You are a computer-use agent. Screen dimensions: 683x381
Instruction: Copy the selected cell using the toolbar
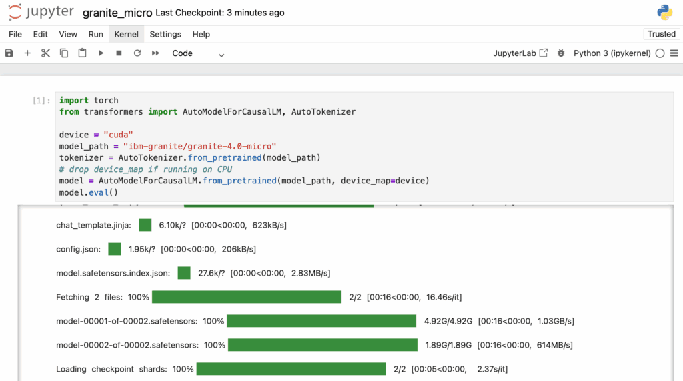point(64,53)
